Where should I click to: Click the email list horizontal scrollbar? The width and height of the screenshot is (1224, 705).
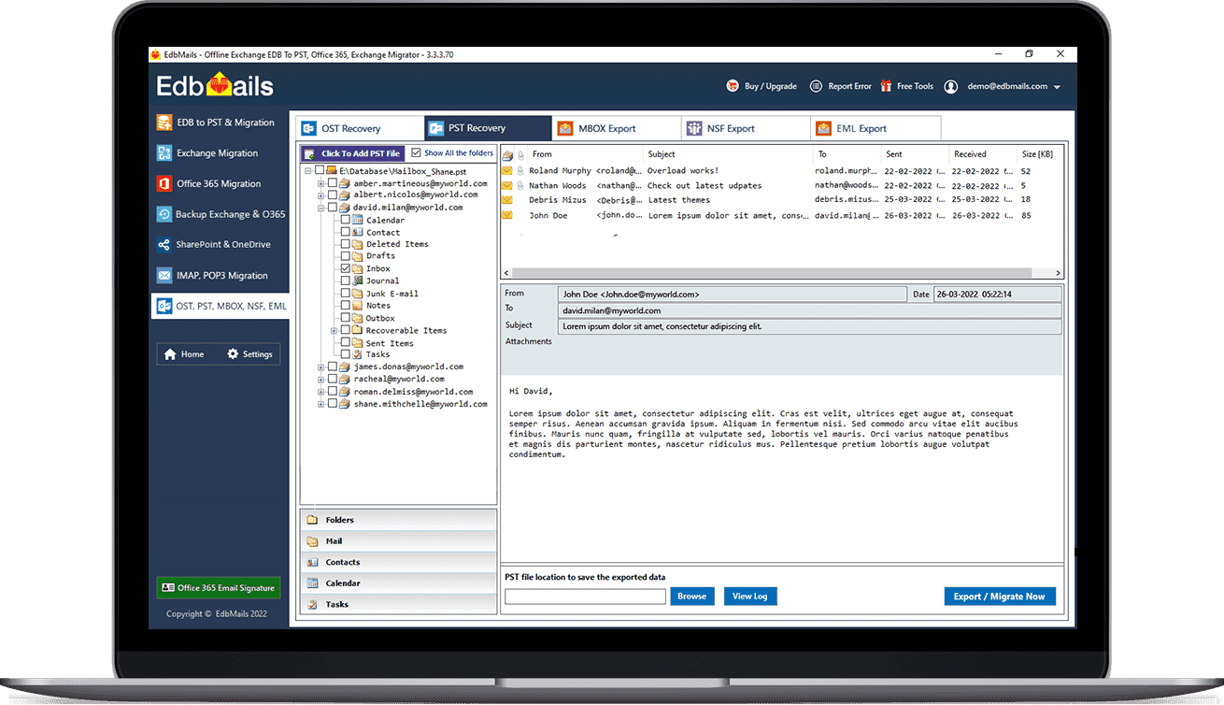[782, 273]
